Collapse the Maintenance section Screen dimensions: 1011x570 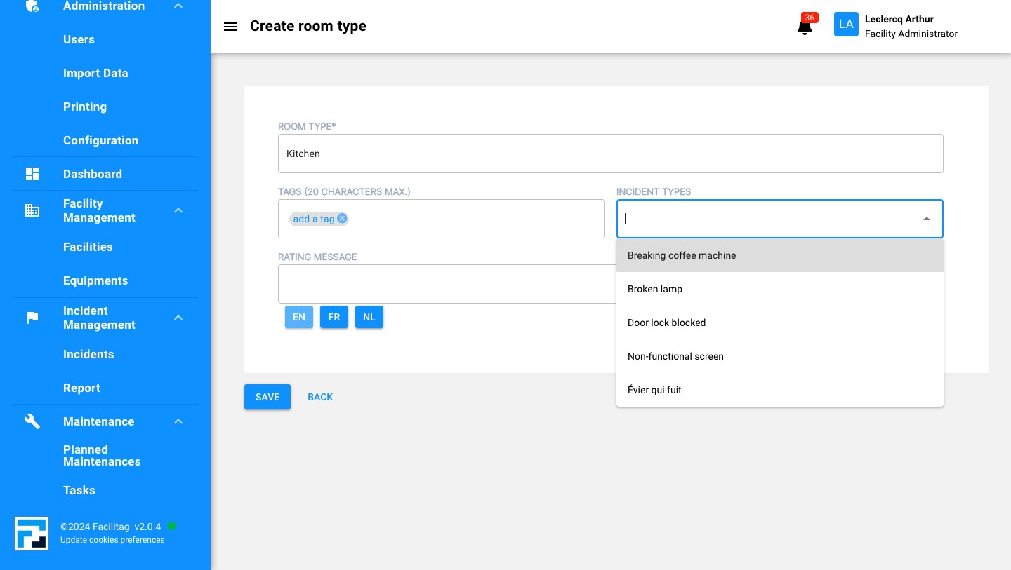click(x=178, y=421)
